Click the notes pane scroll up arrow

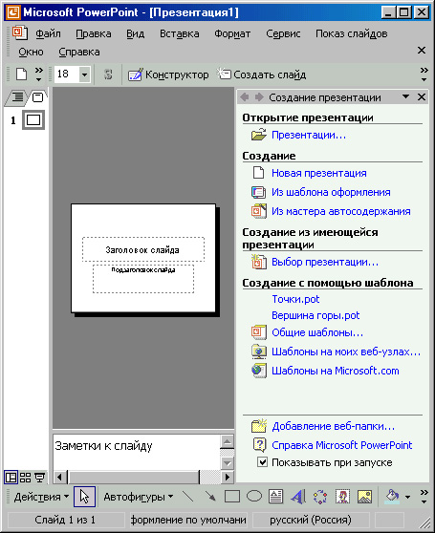click(x=227, y=441)
